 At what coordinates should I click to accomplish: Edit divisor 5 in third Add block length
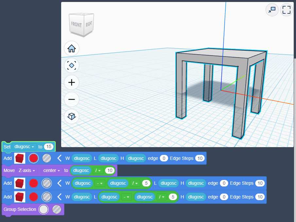(x=173, y=197)
